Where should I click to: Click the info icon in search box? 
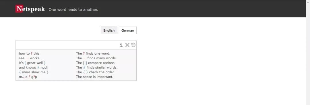(x=121, y=45)
